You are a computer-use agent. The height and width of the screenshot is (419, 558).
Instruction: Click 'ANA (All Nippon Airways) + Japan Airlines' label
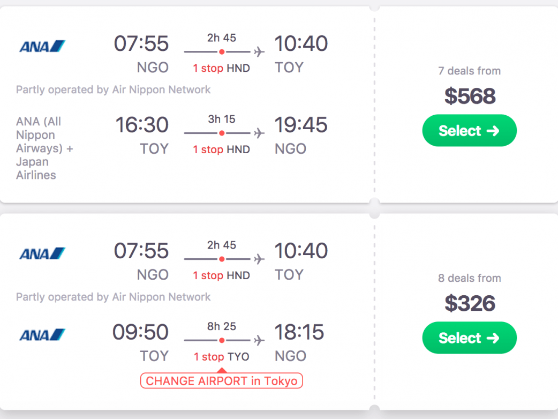point(44,148)
